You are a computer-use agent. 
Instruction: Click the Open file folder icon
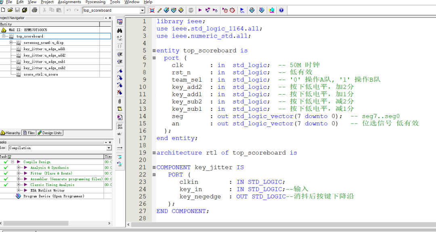(x=10, y=10)
